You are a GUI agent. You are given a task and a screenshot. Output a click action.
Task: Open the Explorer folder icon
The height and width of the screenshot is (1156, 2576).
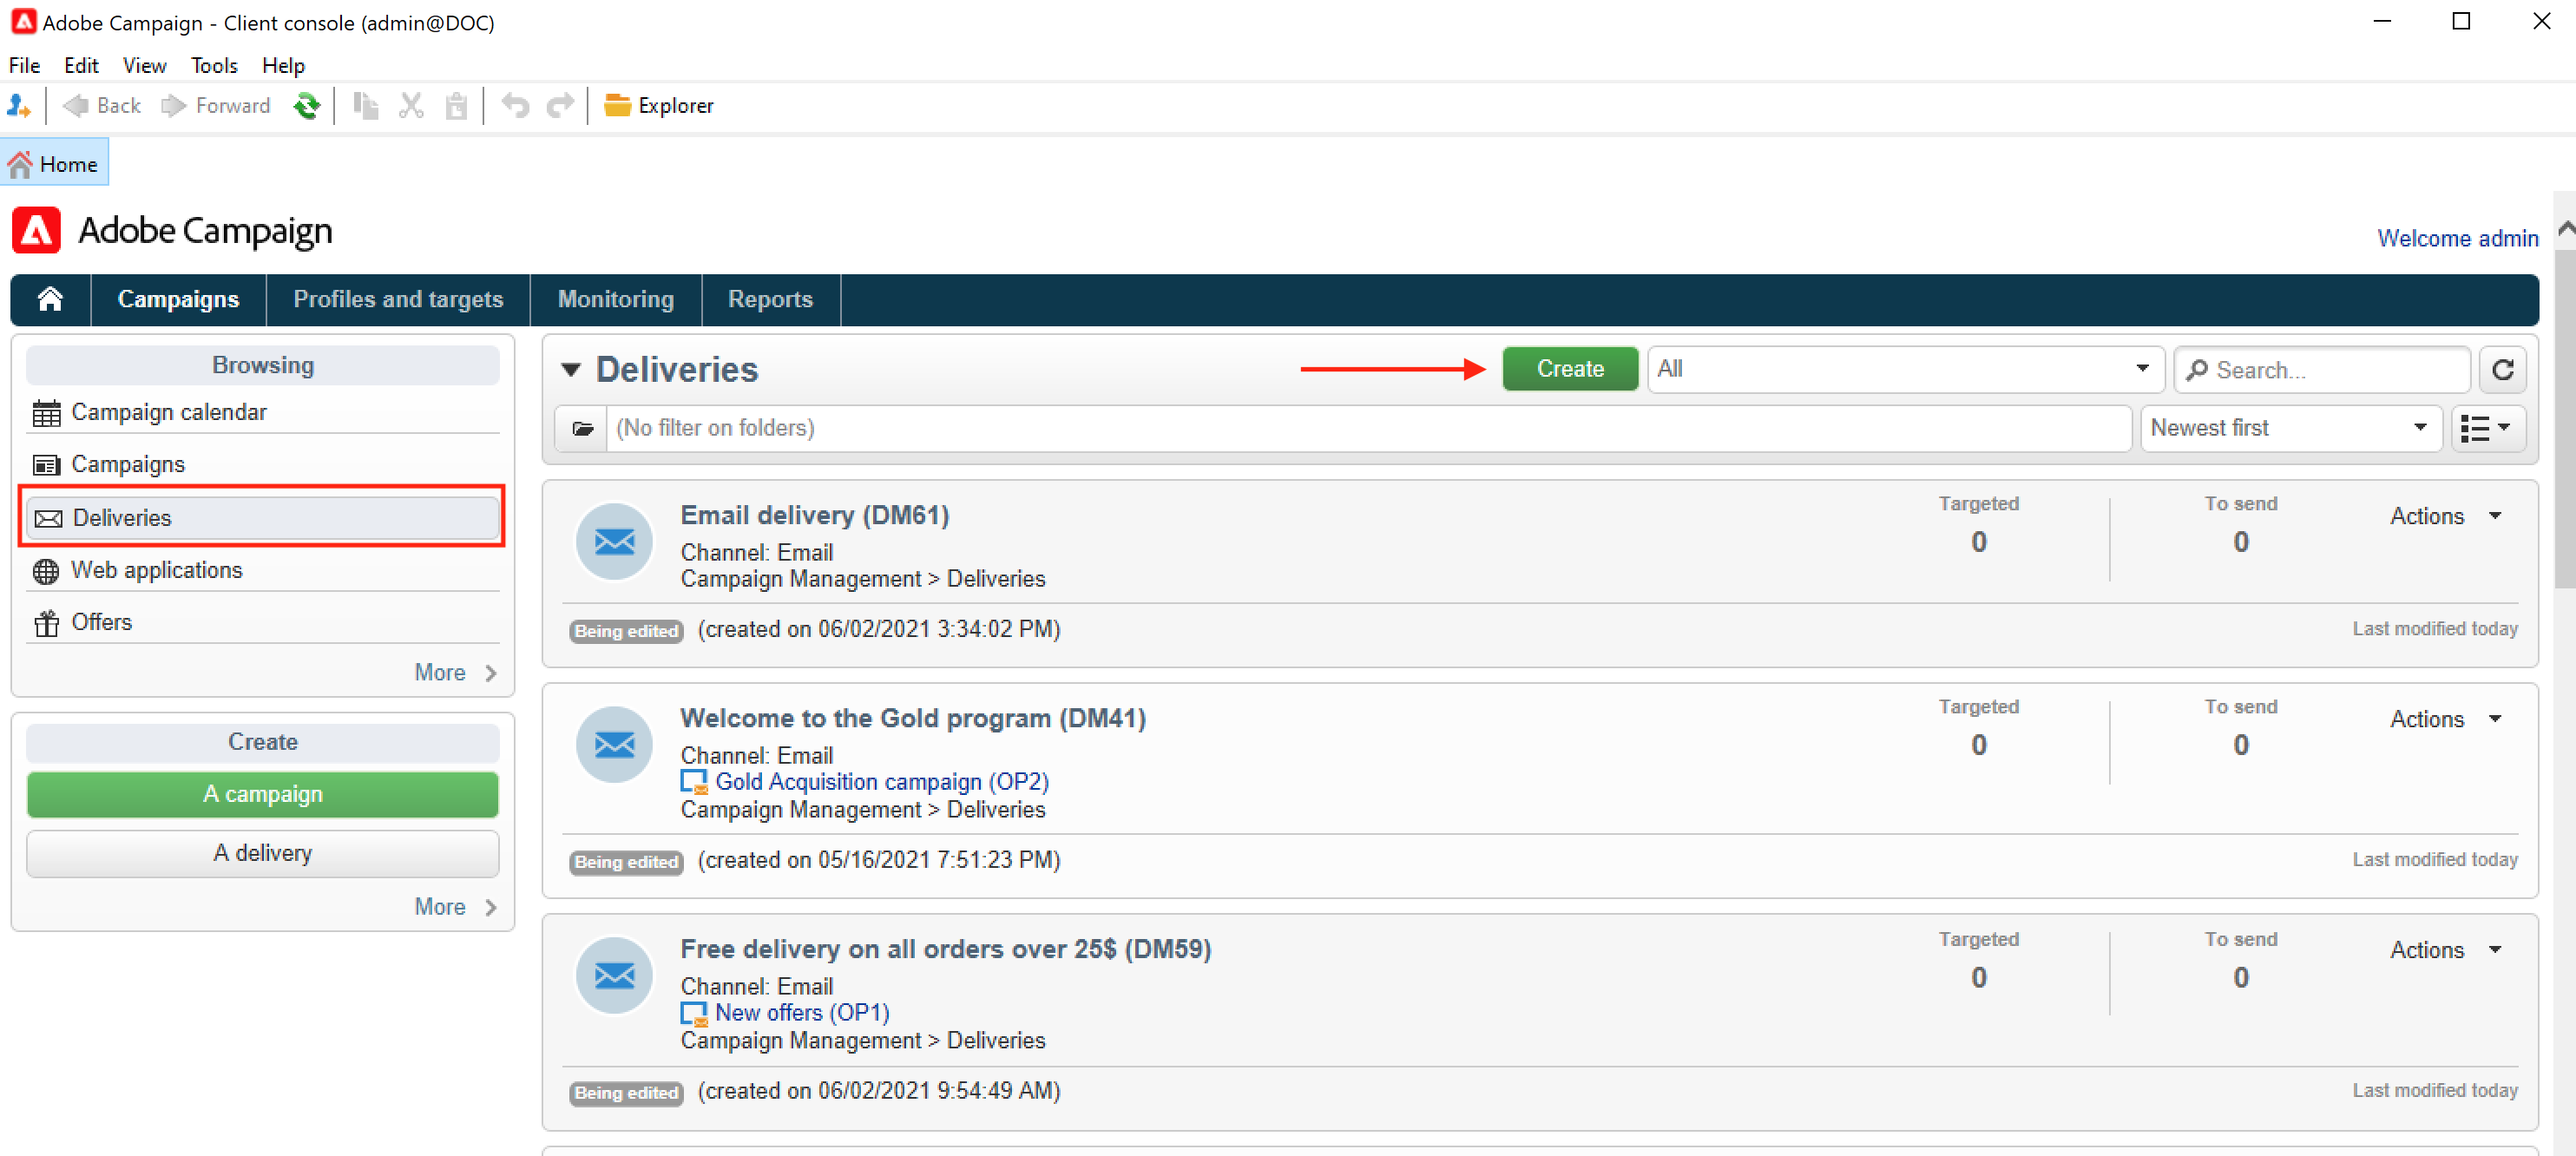(618, 105)
